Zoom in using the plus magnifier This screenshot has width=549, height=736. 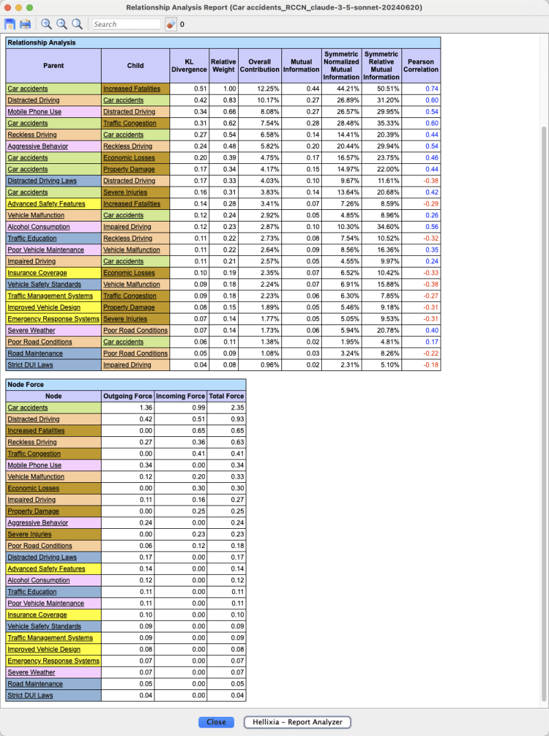(x=46, y=24)
